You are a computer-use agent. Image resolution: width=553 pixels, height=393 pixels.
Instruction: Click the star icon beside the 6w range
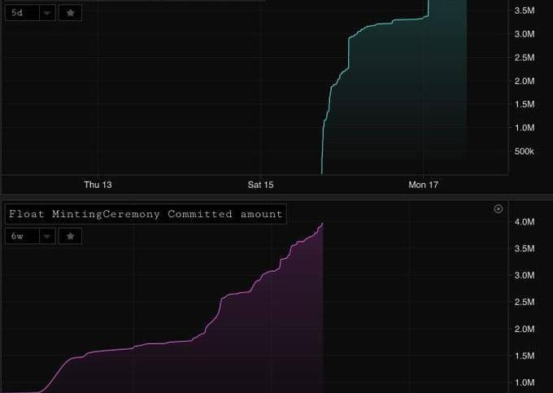[x=71, y=236]
